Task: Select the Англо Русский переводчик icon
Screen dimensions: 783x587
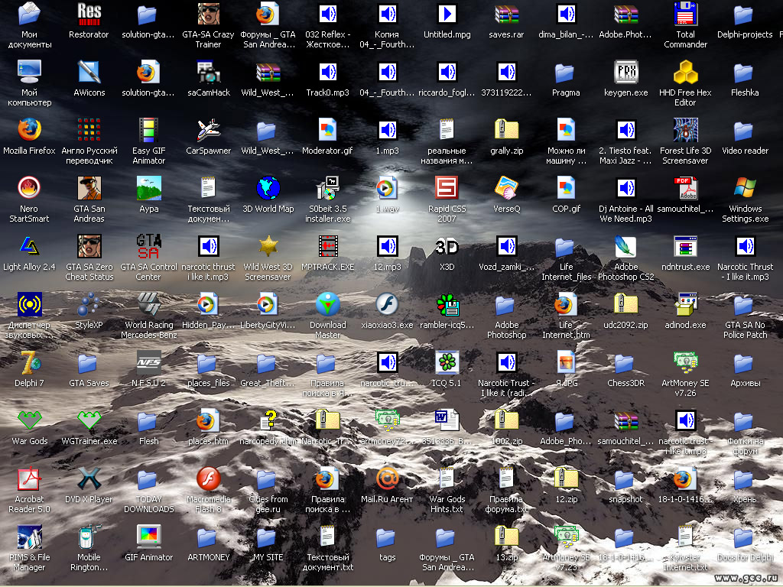Action: pyautogui.click(x=89, y=130)
